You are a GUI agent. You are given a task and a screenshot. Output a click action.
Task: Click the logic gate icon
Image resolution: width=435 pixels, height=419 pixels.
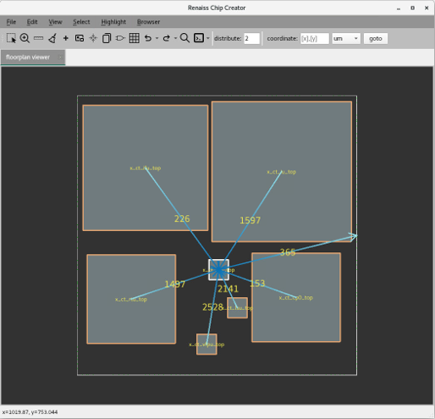120,38
